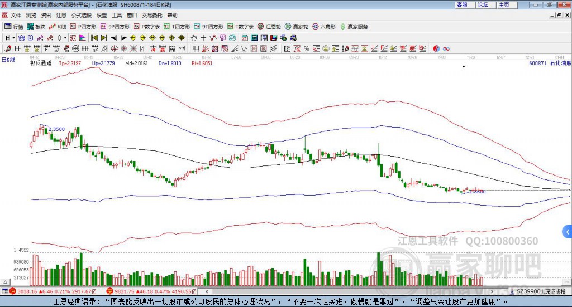This screenshot has height=307, width=572.
Task: Open the 赢家轮 wheel tool
Action: point(297,27)
